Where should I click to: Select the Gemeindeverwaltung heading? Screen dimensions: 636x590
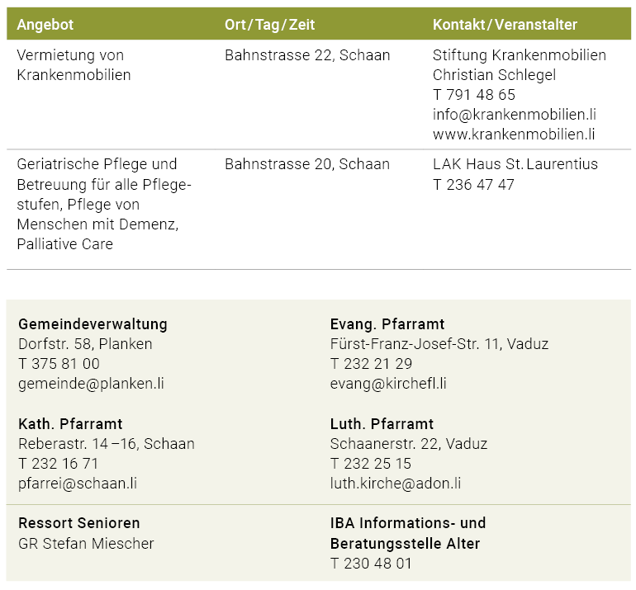tap(93, 324)
